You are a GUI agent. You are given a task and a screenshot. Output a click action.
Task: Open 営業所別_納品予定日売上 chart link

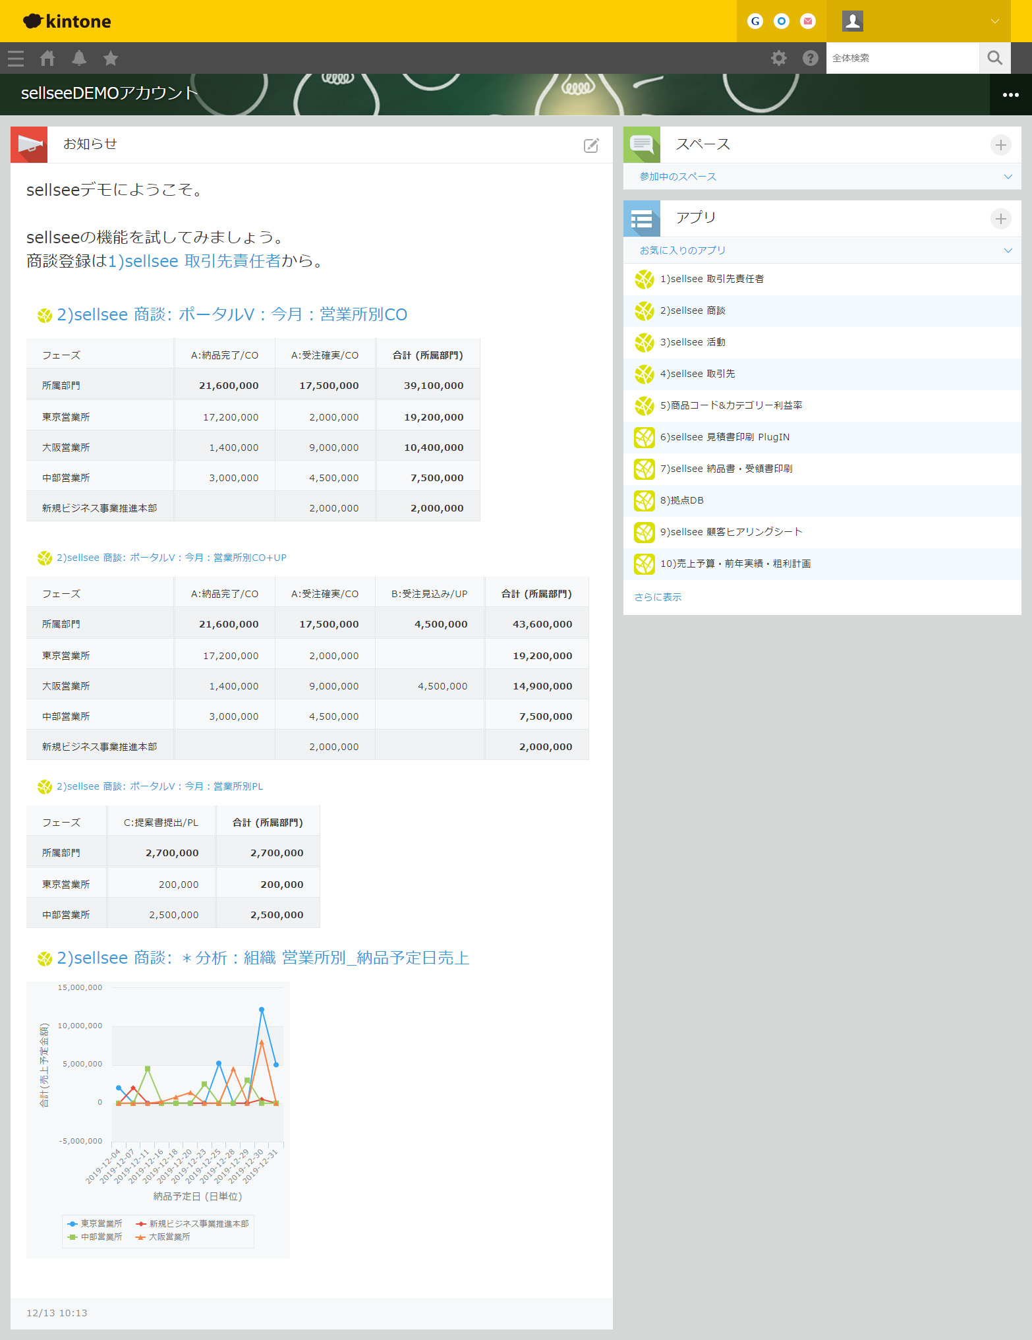coord(263,958)
